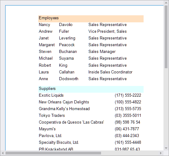Click the last name Dodsworth
The height and width of the screenshot is (156, 169).
click(69, 79)
